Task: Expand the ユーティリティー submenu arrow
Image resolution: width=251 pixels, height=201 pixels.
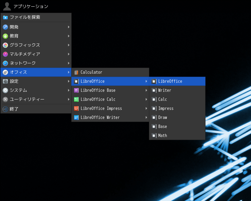Action: pyautogui.click(x=69, y=99)
